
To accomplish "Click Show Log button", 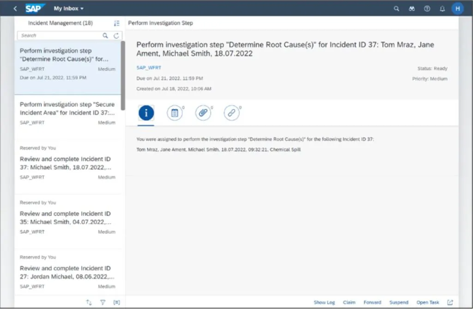I will [x=324, y=303].
